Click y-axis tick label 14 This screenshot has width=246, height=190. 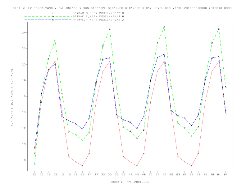tap(24, 112)
